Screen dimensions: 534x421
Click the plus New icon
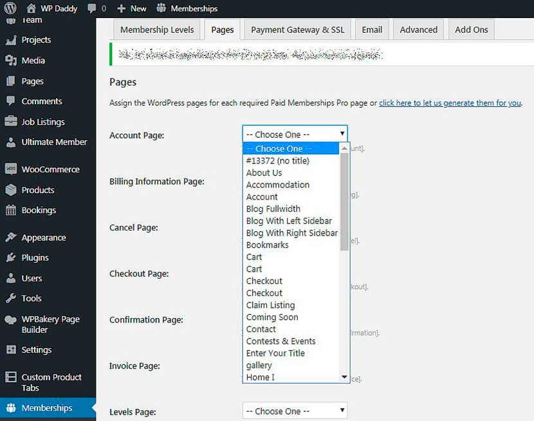tap(121, 8)
